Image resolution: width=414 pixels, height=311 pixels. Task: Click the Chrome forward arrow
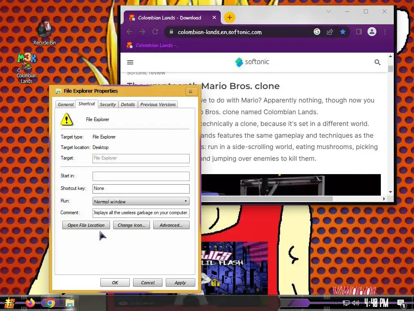tap(142, 32)
